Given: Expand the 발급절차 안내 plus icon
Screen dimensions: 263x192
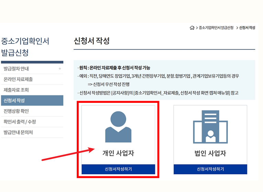Looking at the screenshot, I should click(60, 69).
